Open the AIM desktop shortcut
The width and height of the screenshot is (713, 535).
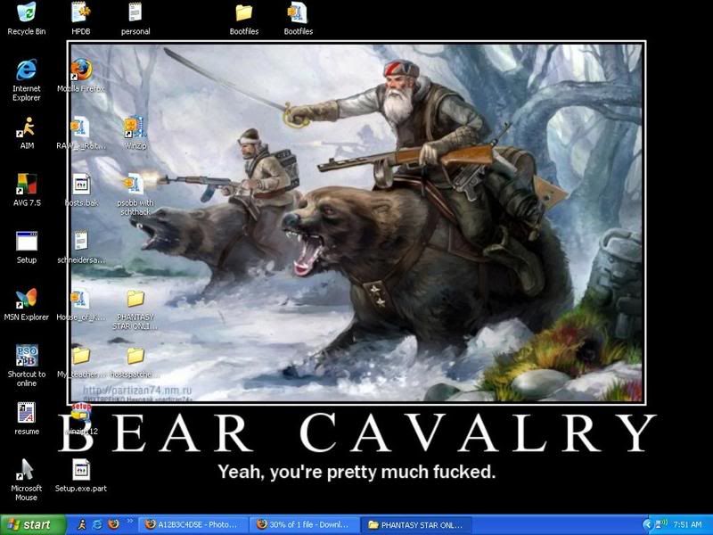coord(27,127)
